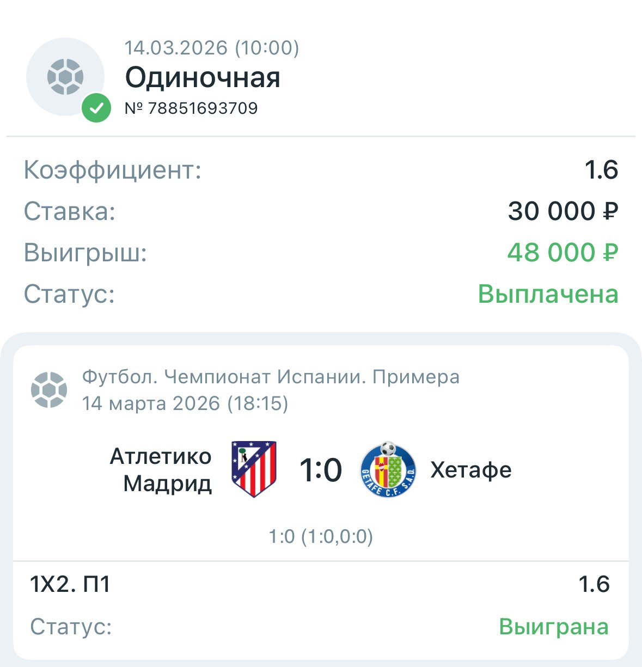
Task: Click the "Хетафе" team name
Action: (x=471, y=470)
